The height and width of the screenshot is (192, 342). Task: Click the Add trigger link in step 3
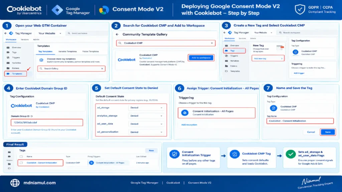299,73
